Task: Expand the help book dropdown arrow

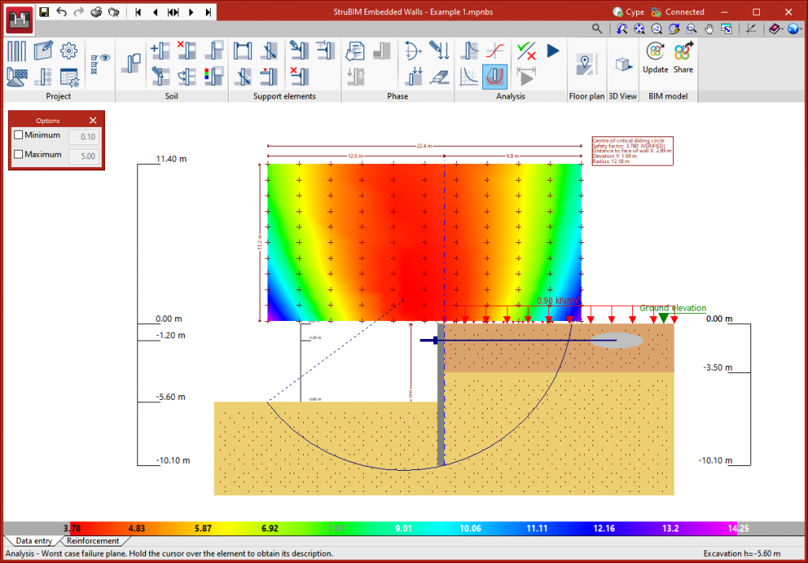Action: 782,29
